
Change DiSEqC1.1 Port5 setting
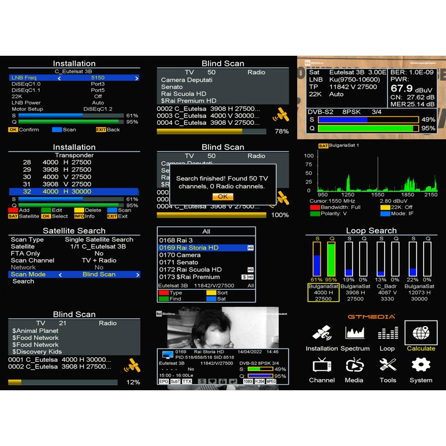[75, 90]
